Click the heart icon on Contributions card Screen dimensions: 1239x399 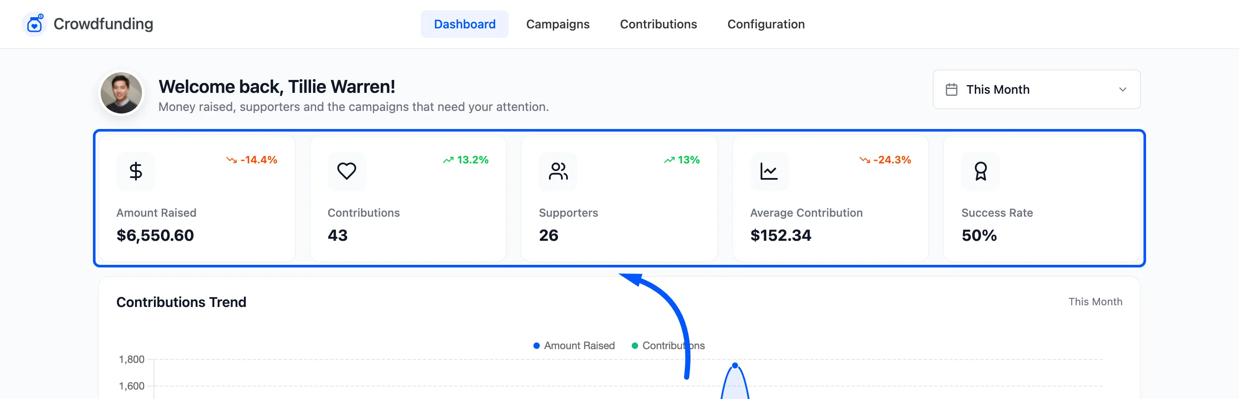coord(347,171)
